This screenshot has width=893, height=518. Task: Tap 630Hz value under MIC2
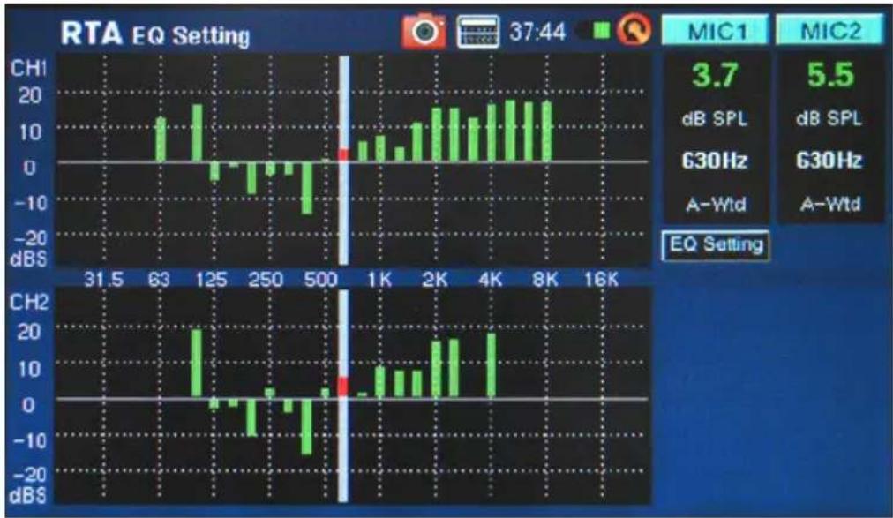[829, 161]
